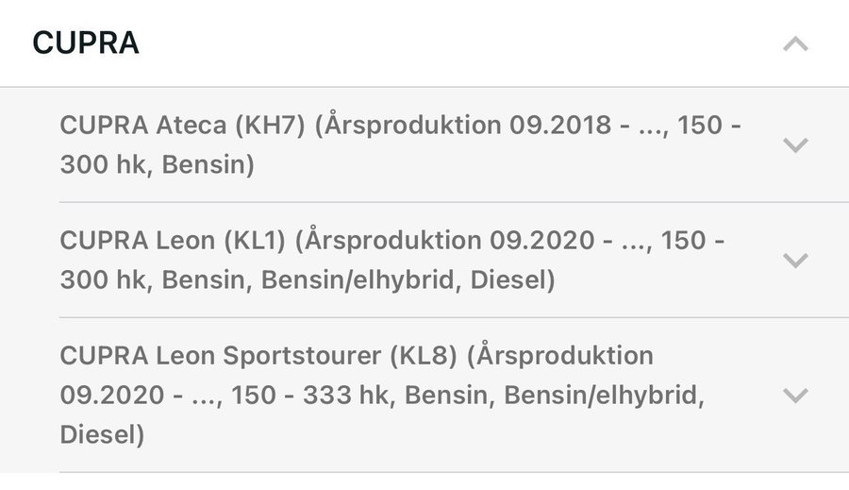
Task: Click the CUPRA brand header title
Action: point(86,43)
